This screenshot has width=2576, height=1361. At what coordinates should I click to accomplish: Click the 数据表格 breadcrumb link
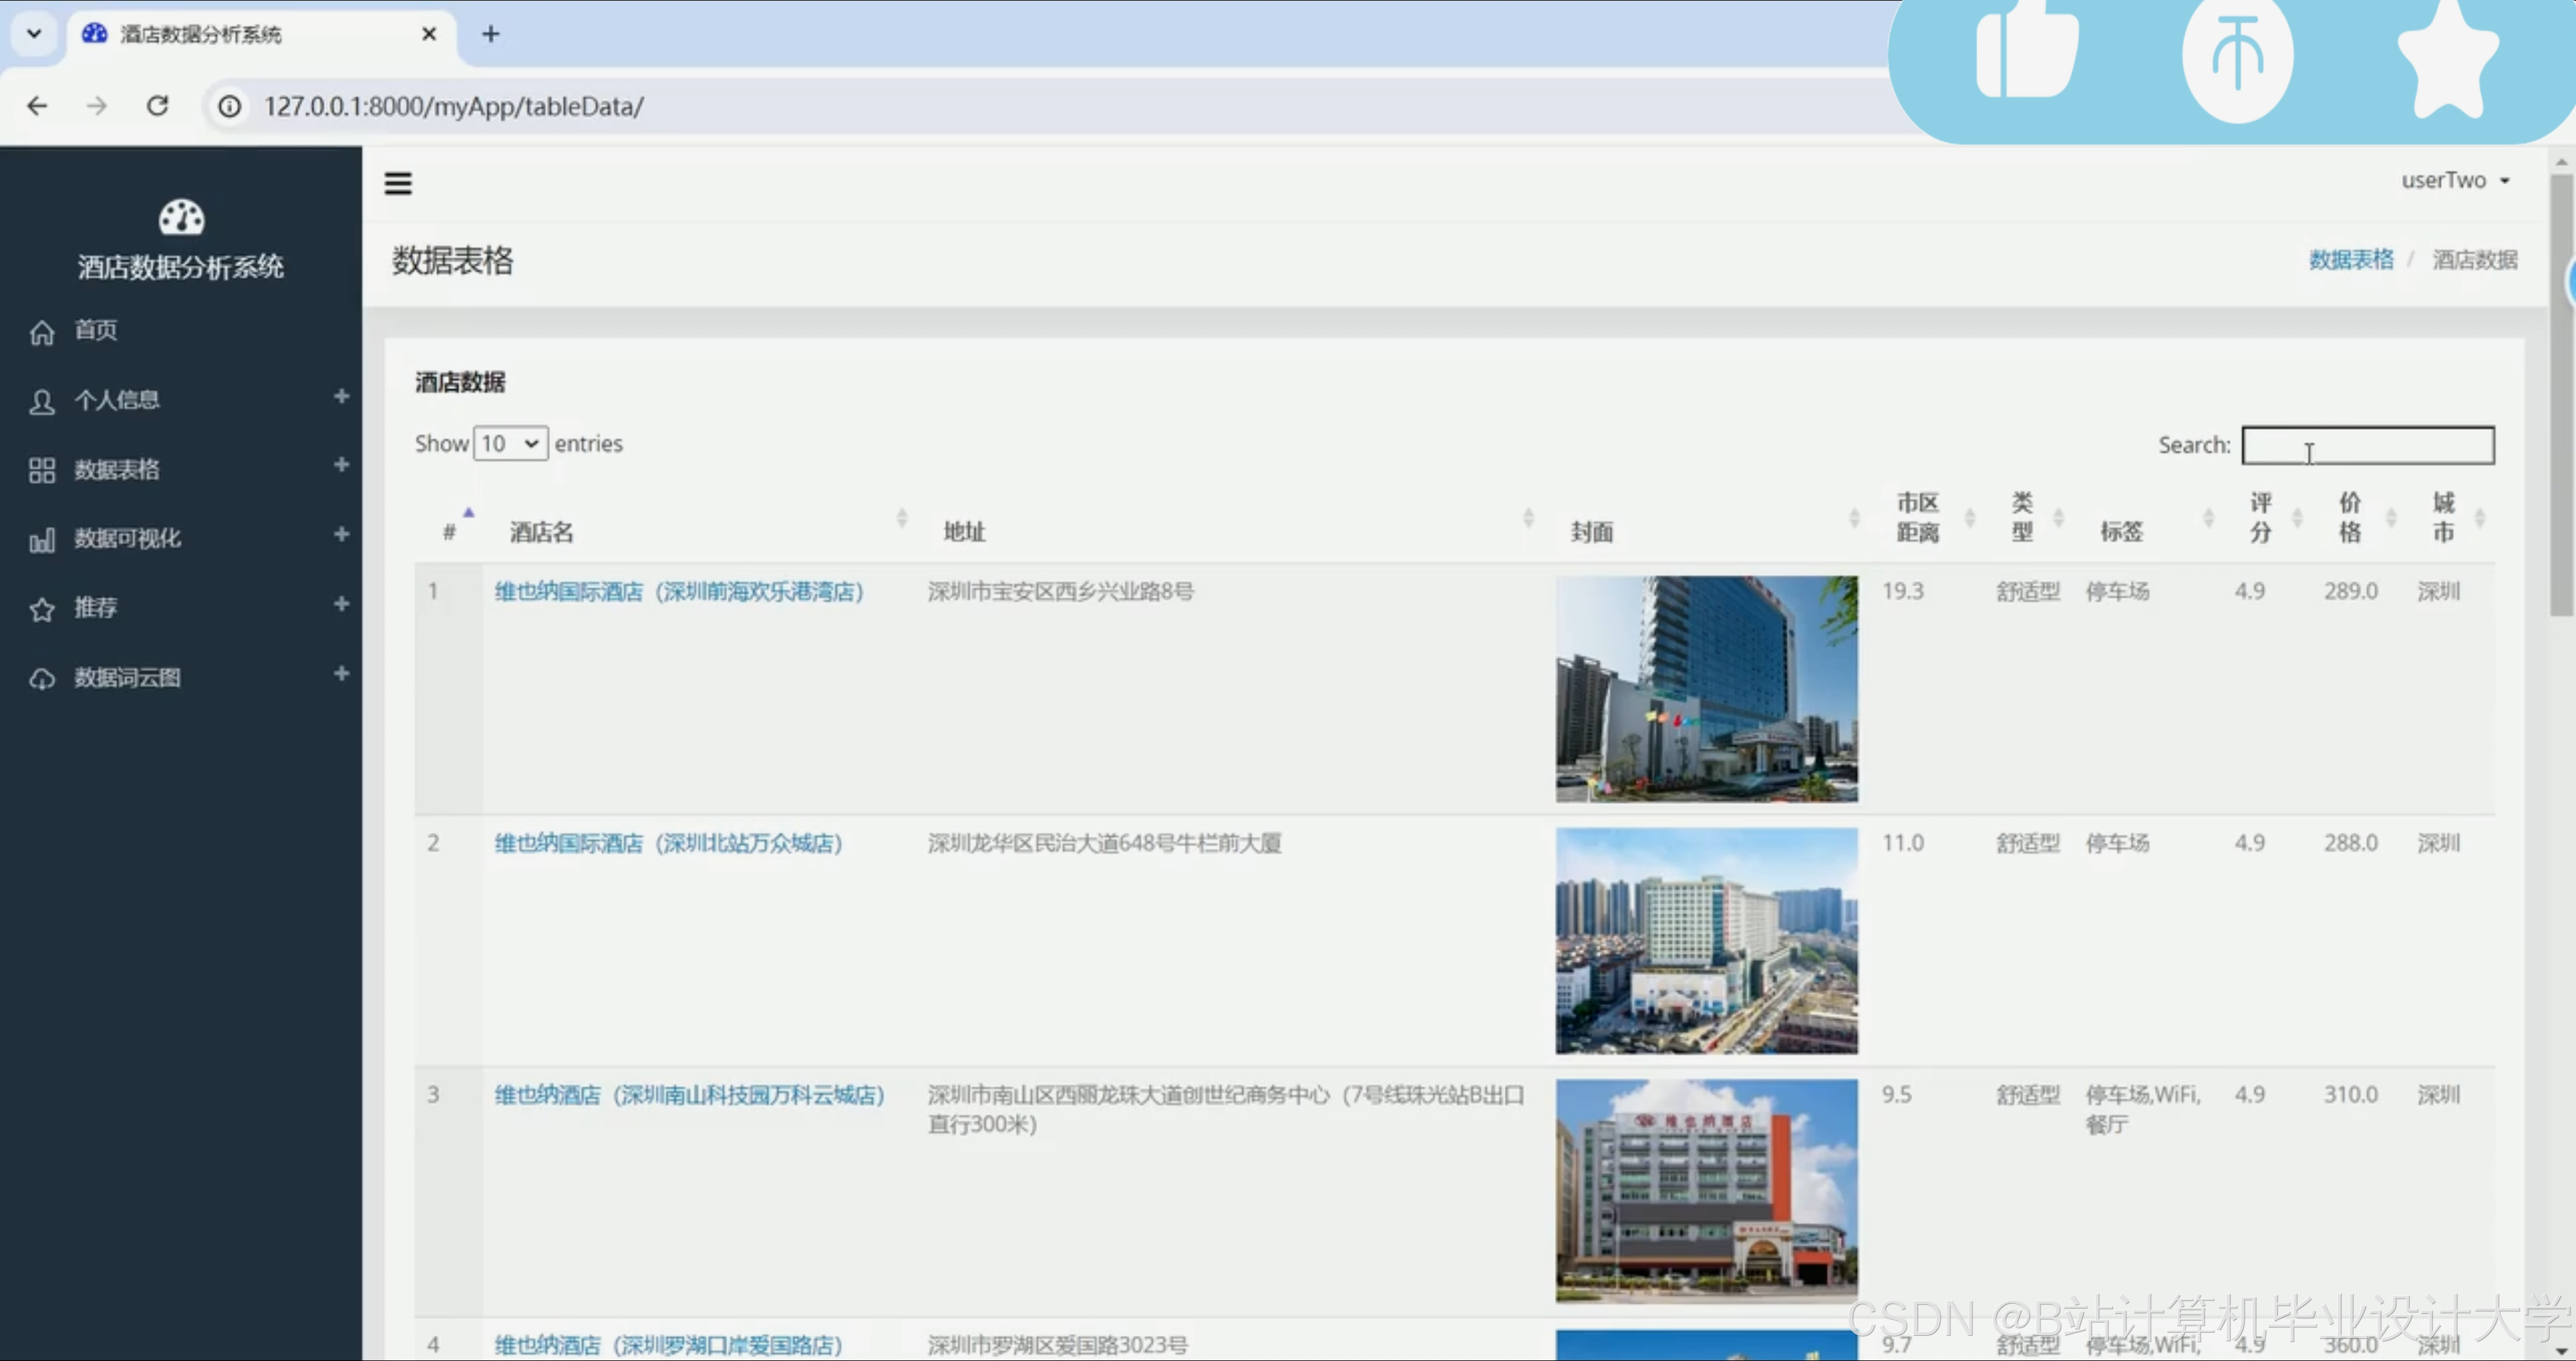pyautogui.click(x=2351, y=260)
